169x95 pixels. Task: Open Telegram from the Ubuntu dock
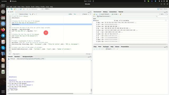coord(3,36)
